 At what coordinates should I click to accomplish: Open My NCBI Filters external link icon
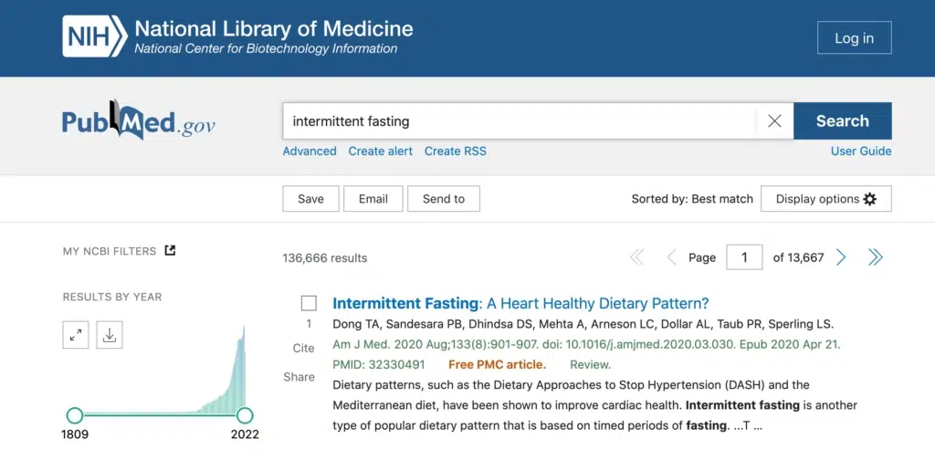click(x=170, y=251)
